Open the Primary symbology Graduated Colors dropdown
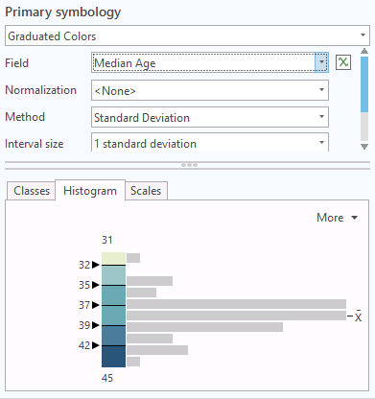 [x=187, y=35]
